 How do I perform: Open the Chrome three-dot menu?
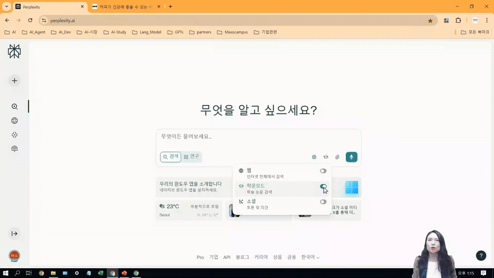(487, 20)
